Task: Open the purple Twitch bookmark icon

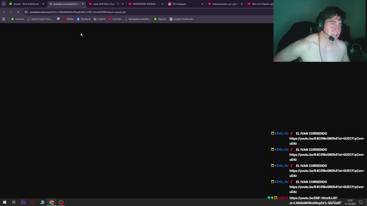Action: click(58, 19)
